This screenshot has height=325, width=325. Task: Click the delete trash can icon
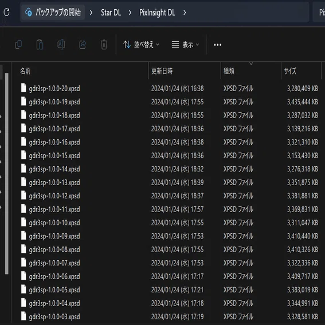click(104, 45)
